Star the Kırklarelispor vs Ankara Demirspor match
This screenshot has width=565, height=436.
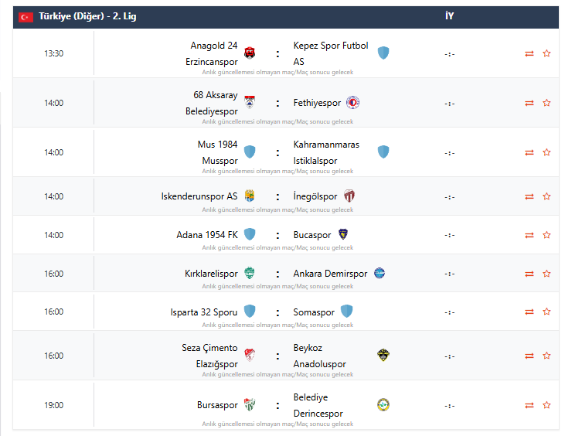(546, 274)
